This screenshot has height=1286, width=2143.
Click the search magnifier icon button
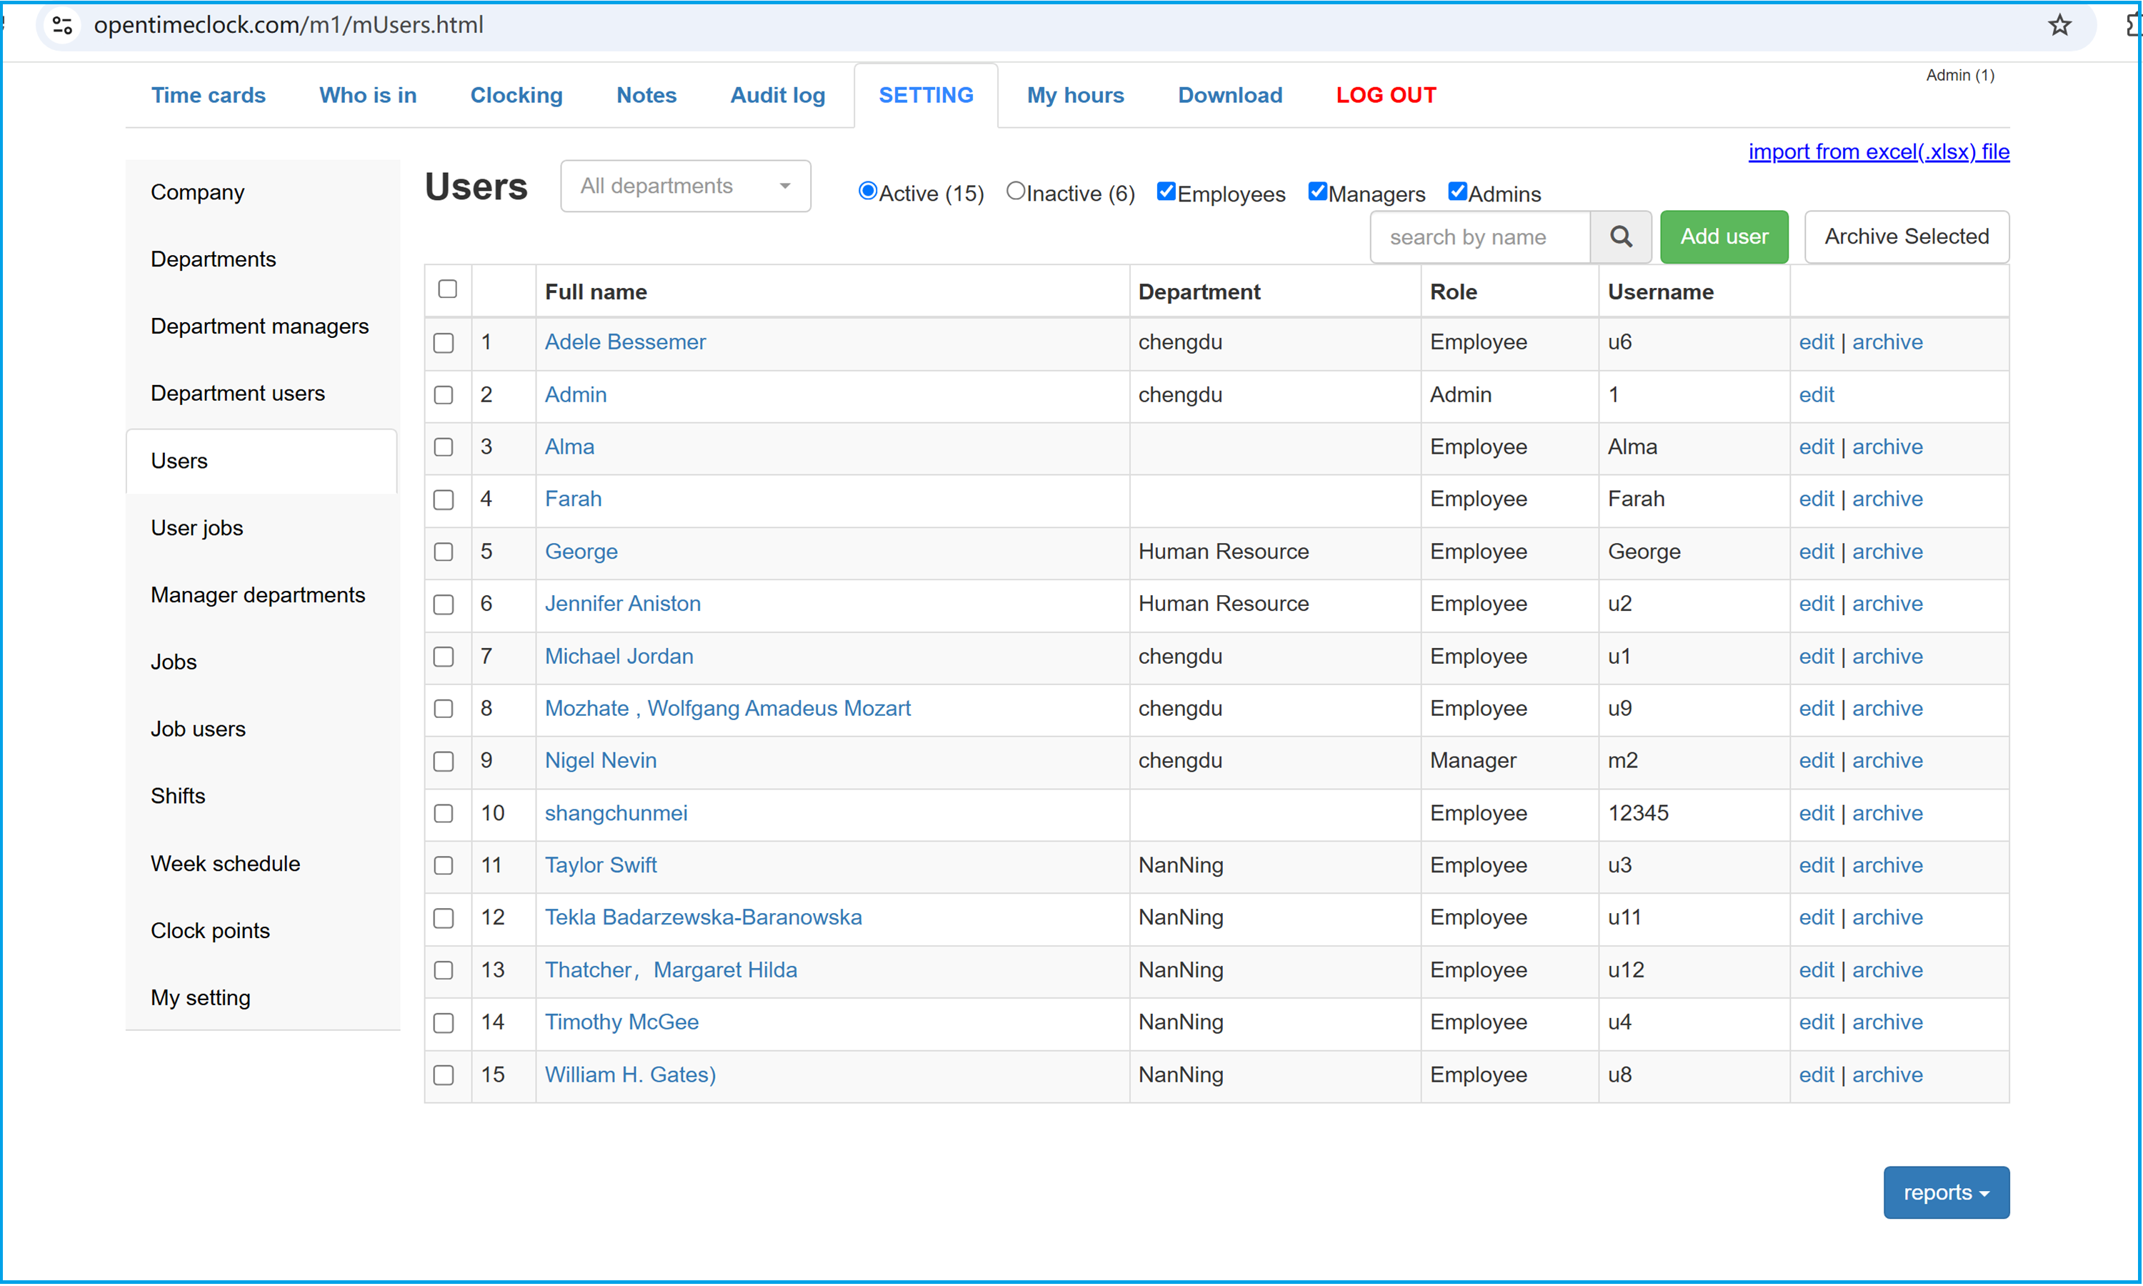tap(1621, 236)
